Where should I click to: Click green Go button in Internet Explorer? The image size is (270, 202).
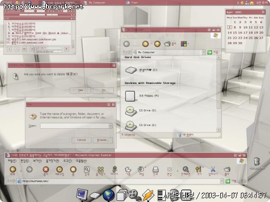[228, 181]
